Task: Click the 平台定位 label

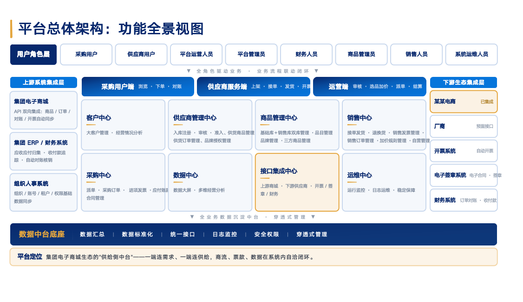Action: tap(30, 257)
